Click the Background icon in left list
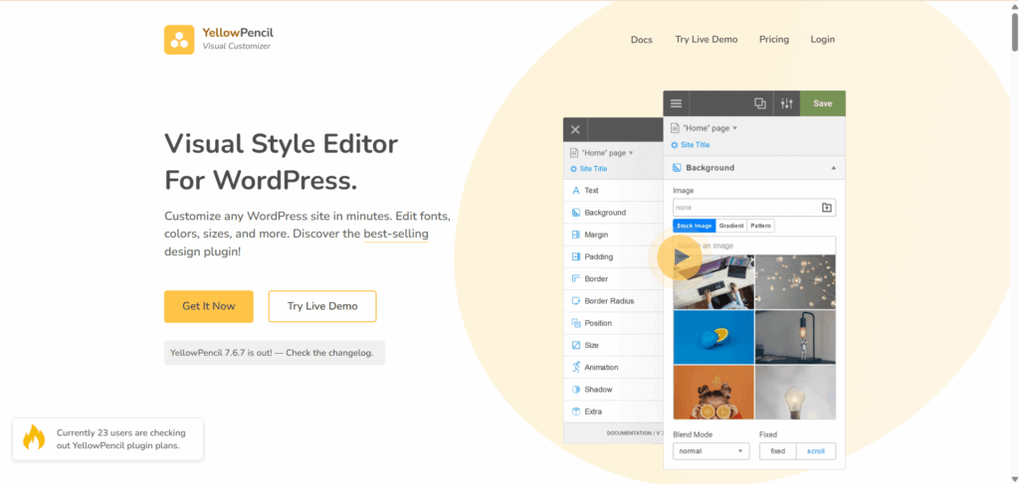Screen dimensions: 1019x484 point(575,213)
